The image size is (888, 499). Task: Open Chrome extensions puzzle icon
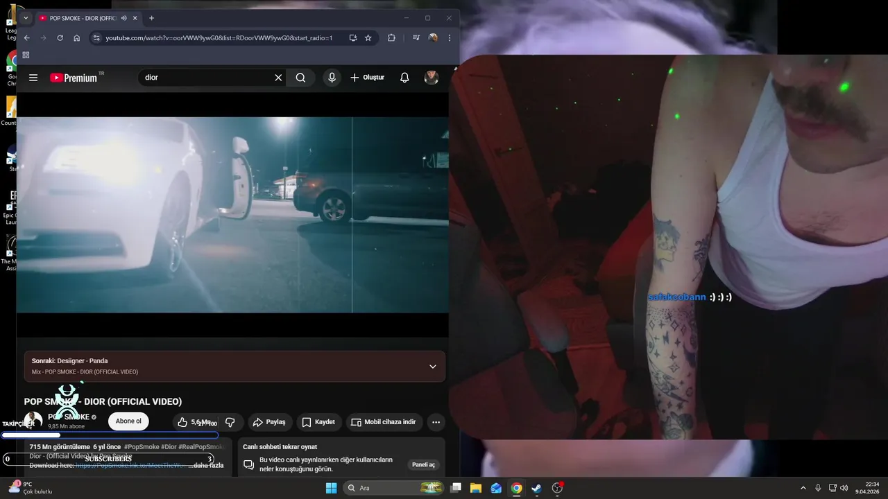[391, 38]
